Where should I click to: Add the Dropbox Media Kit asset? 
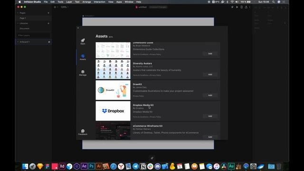click(210, 116)
